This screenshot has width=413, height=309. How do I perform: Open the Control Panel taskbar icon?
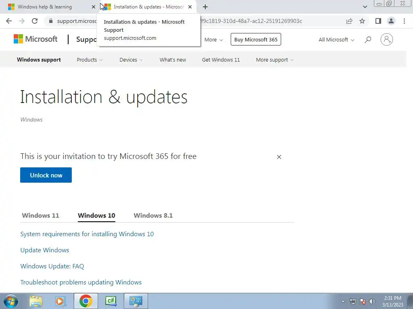(136, 301)
